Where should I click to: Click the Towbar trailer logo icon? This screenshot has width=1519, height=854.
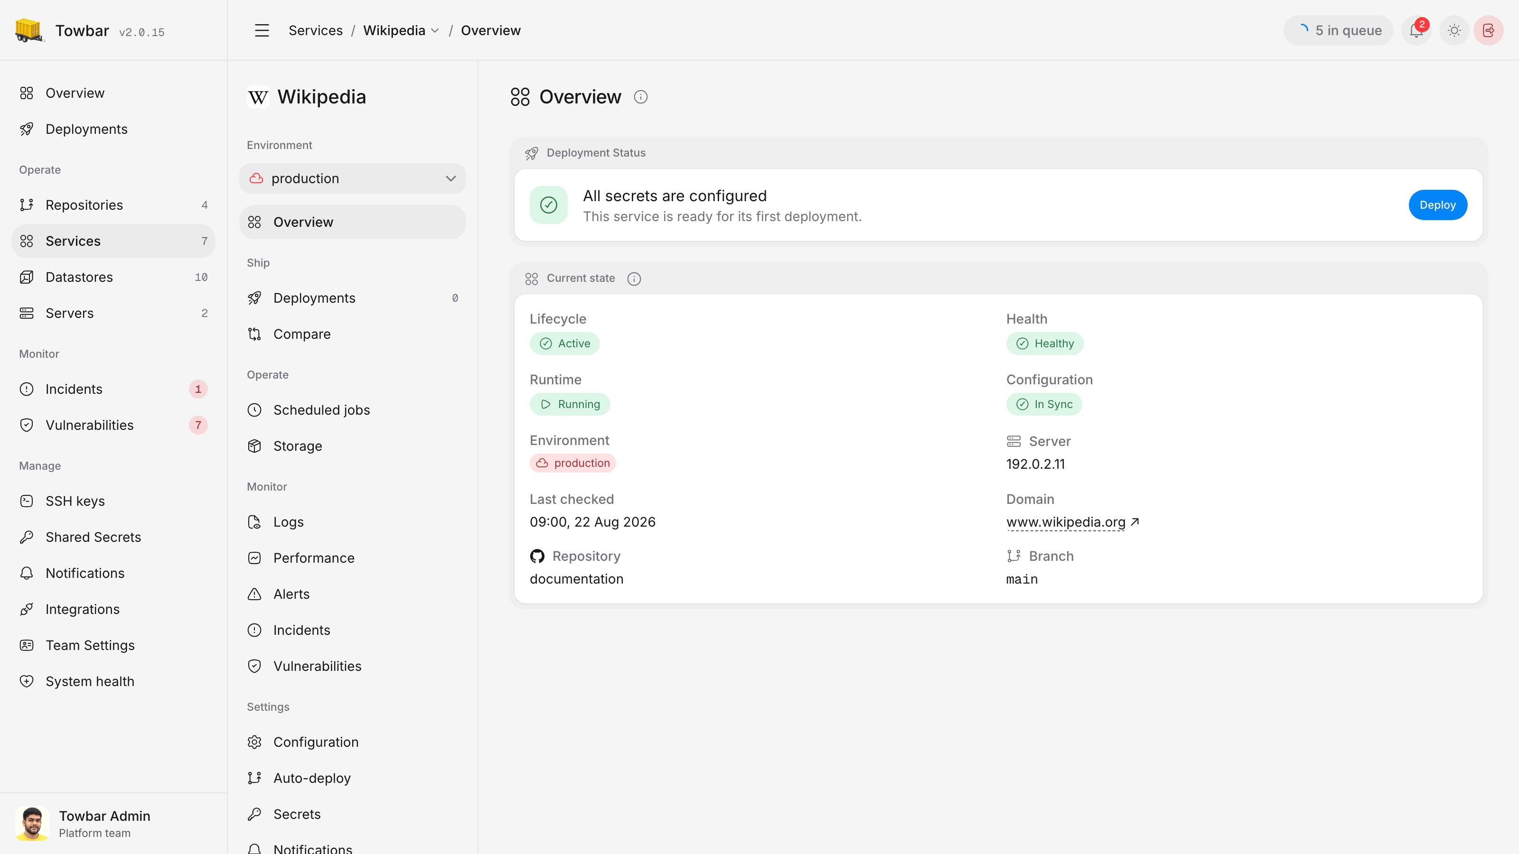tap(29, 30)
